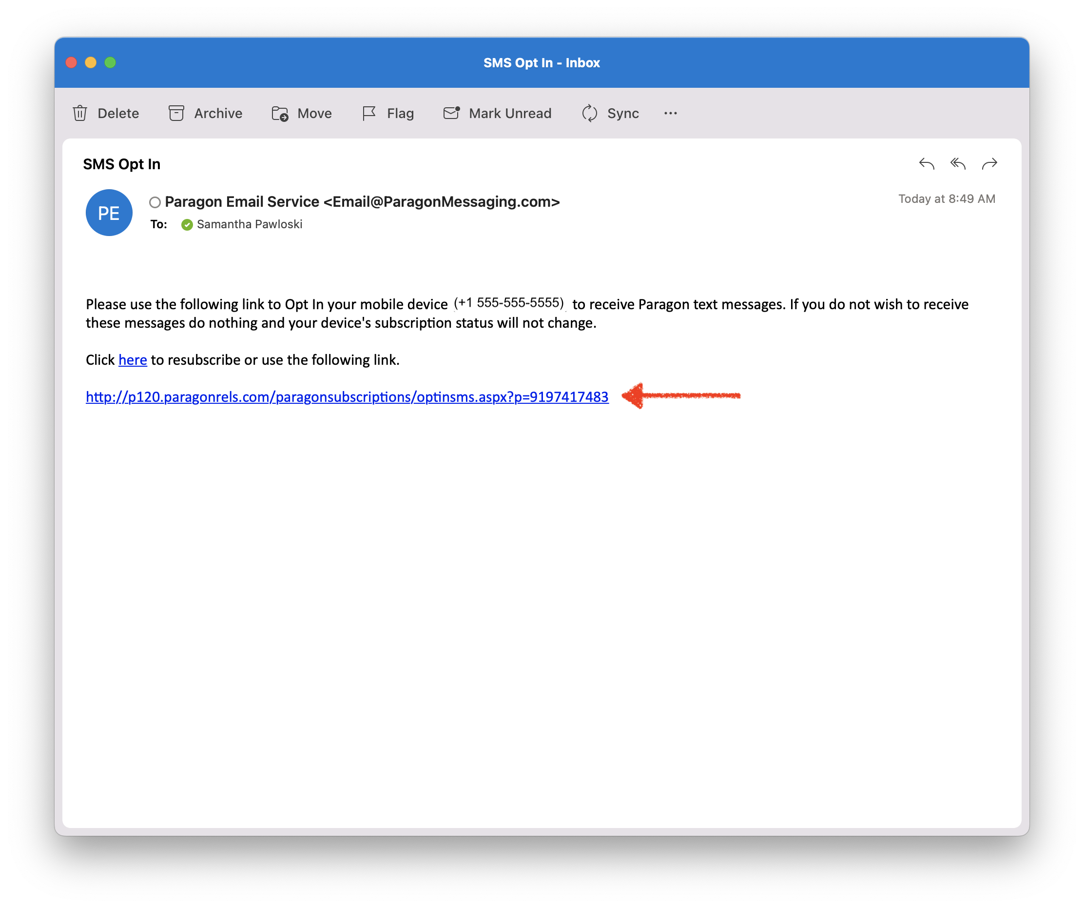The width and height of the screenshot is (1084, 908).
Task: Forward the email with arrow icon
Action: pos(989,164)
